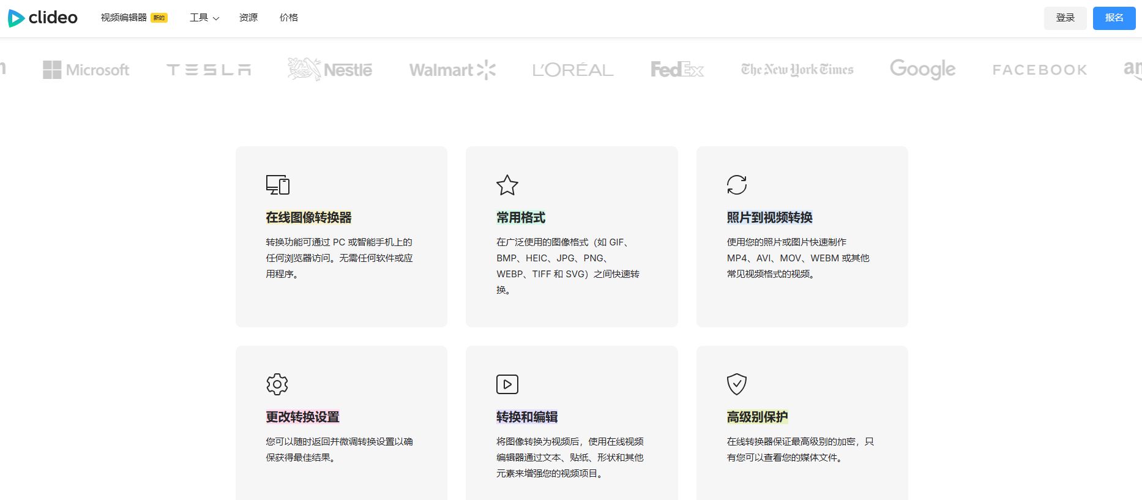The image size is (1142, 500).
Task: Click the image formats description under 常用格式
Action: pos(568,266)
